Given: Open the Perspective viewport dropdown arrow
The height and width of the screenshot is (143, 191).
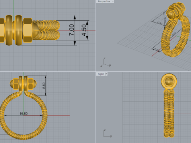Looking at the screenshot, I should point(113,1).
